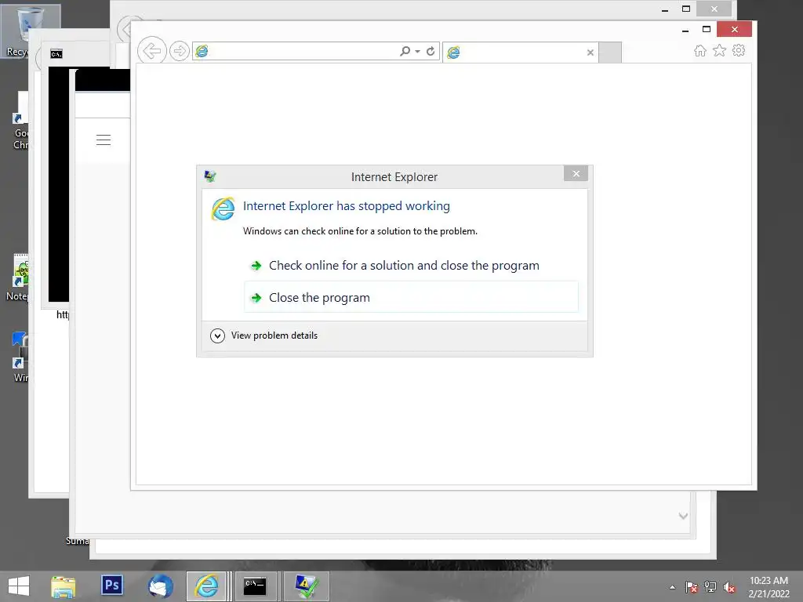Screen dimensions: 803x602
Task: Close the Internet Explorer error dialog
Action: (x=576, y=173)
